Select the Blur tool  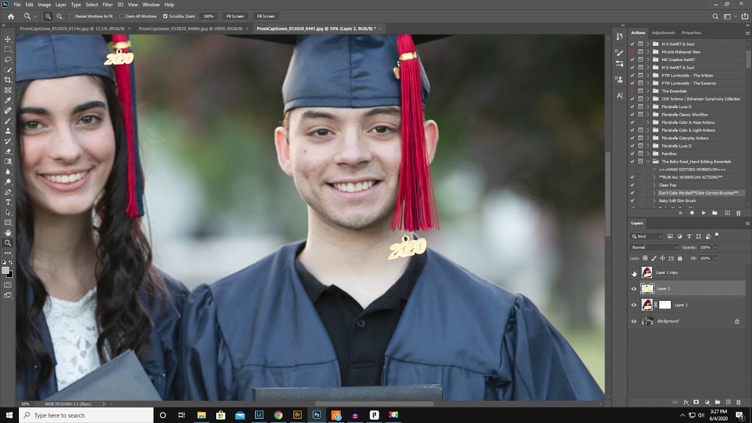click(x=8, y=172)
